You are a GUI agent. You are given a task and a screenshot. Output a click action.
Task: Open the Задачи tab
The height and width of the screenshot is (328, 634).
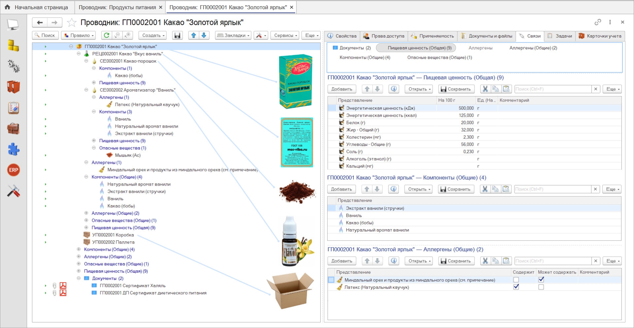[x=560, y=36]
